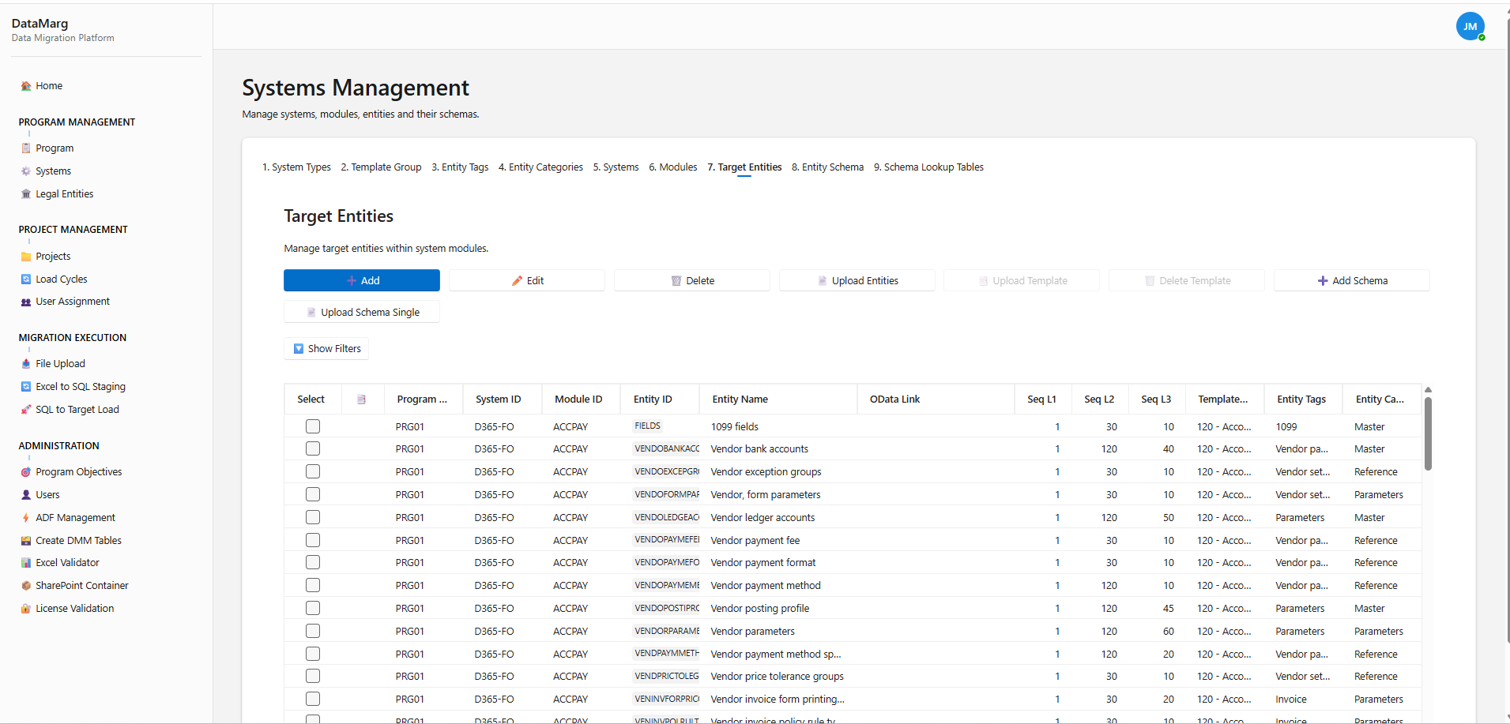Image resolution: width=1510 pixels, height=724 pixels.
Task: Click the JM user avatar
Action: pyautogui.click(x=1470, y=26)
